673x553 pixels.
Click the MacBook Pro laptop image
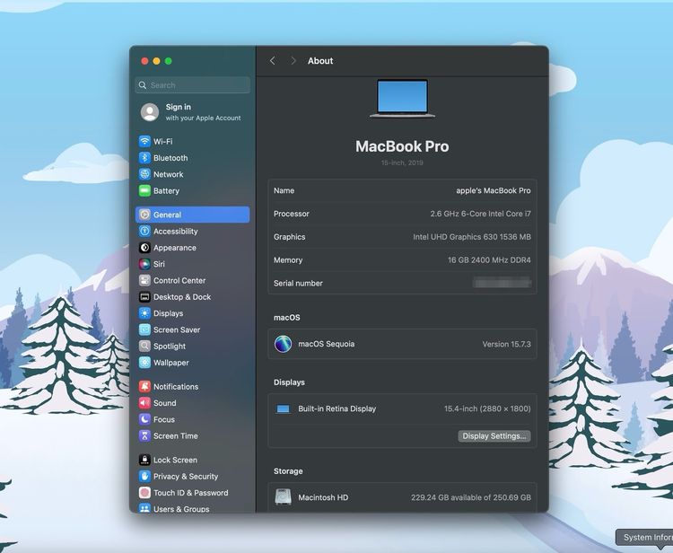[x=402, y=99]
